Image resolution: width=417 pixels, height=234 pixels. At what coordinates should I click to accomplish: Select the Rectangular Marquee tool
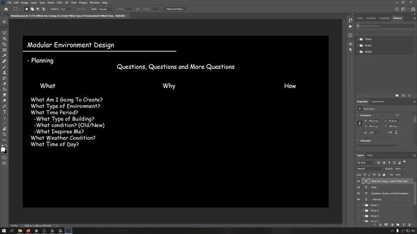5,27
